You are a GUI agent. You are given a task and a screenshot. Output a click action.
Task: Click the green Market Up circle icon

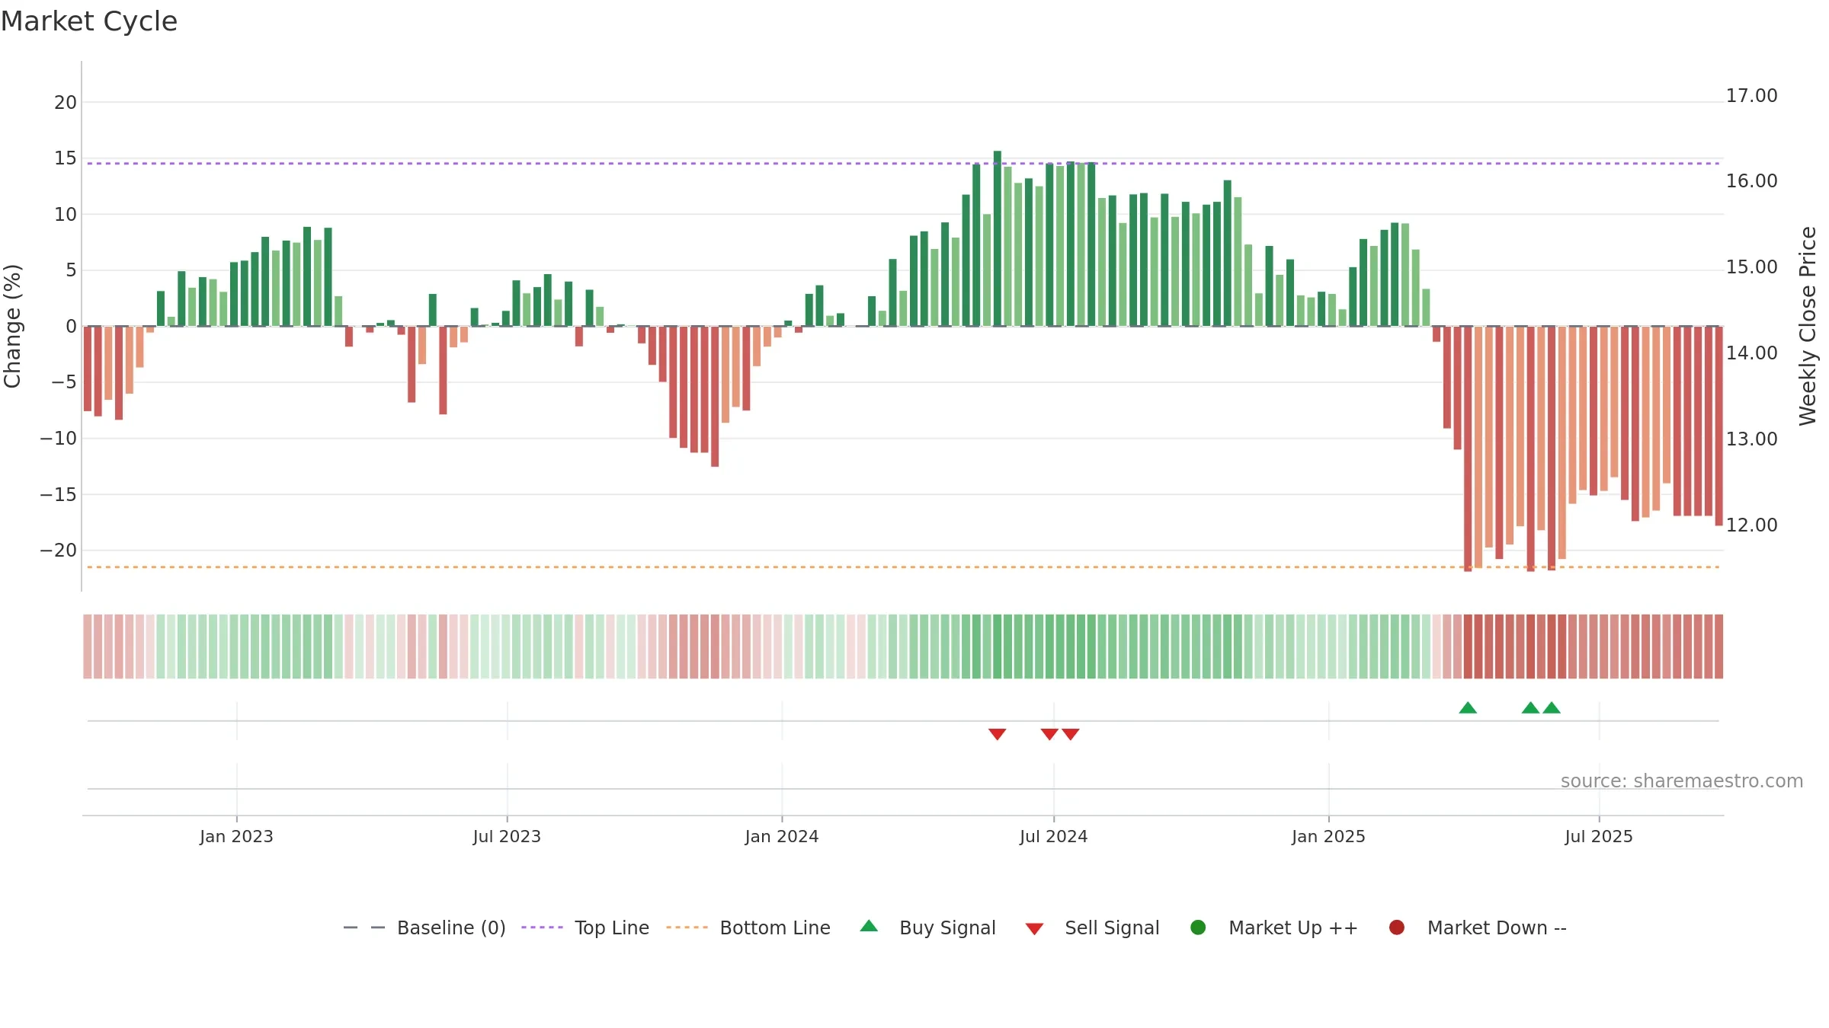point(1198,927)
